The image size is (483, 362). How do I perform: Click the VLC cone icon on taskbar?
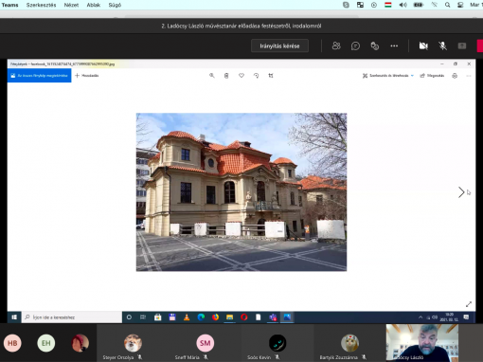(187, 317)
